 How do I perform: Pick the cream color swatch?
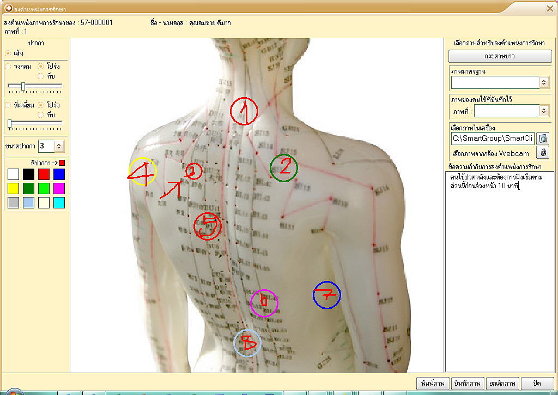coord(44,202)
